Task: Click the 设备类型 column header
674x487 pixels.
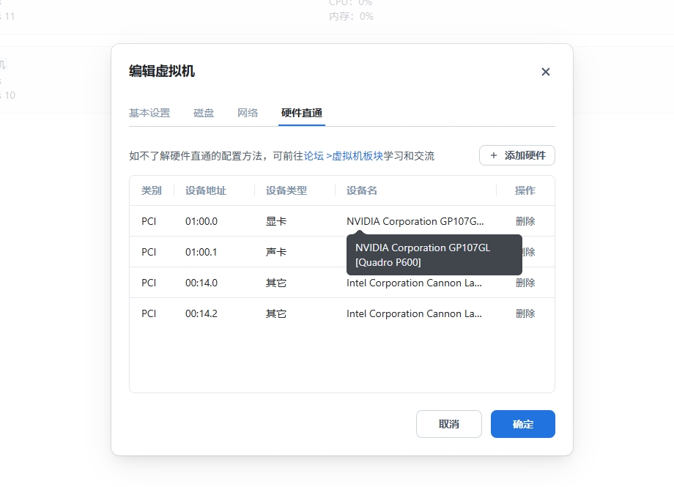Action: pyautogui.click(x=286, y=190)
